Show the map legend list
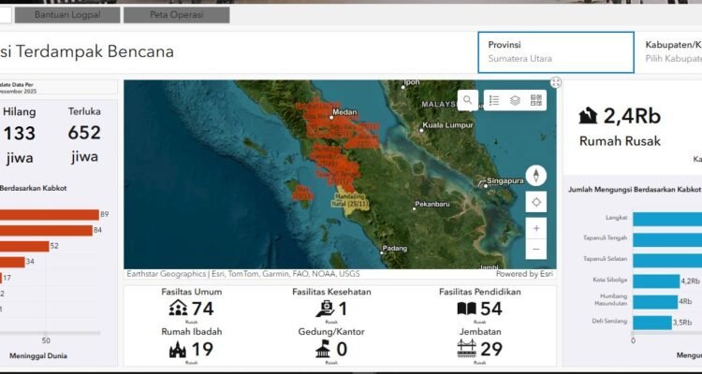Viewport: 702px width, 374px height. 493,100
